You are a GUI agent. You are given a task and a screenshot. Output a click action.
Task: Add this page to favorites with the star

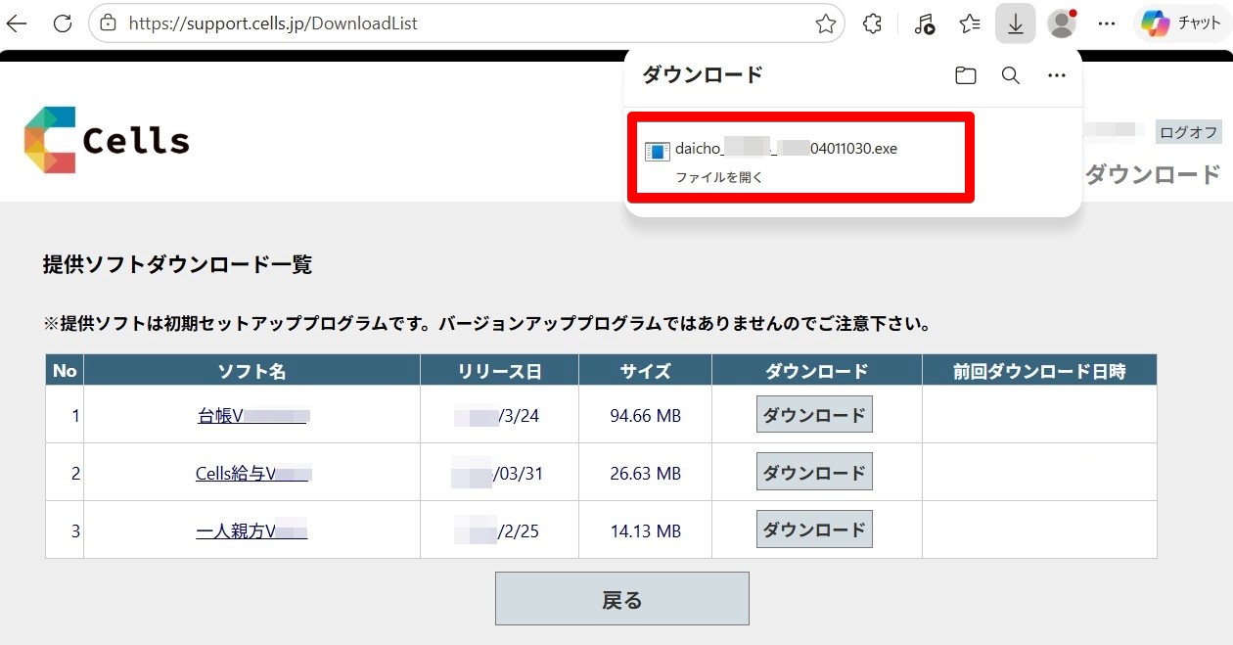pos(826,23)
